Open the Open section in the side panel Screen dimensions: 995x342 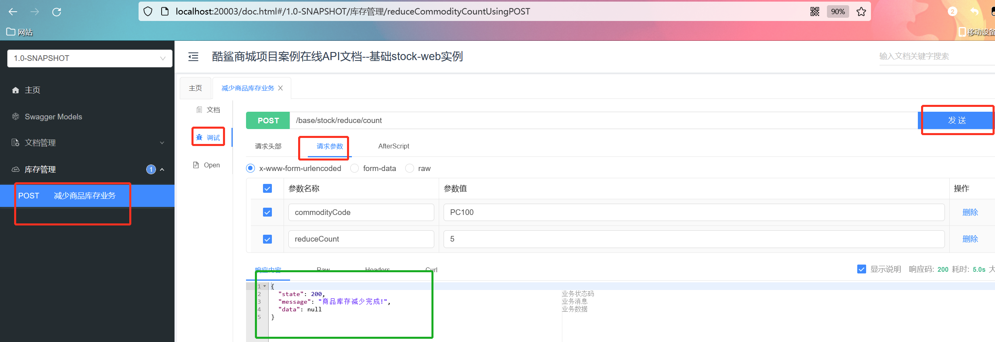(x=207, y=165)
